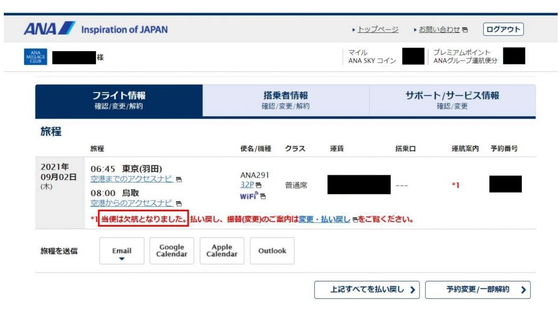This screenshot has width=559, height=314.
Task: Send itinerary to Outlook
Action: [x=272, y=251]
